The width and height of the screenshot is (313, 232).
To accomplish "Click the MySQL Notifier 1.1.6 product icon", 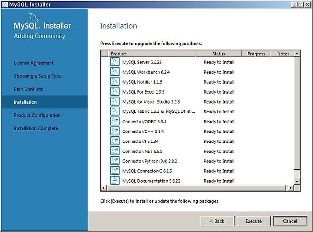I will pyautogui.click(x=115, y=81).
